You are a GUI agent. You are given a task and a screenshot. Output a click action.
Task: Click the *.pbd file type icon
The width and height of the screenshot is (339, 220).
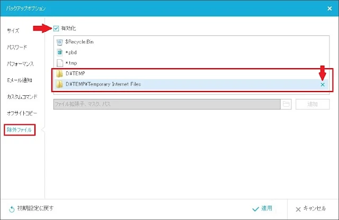[59, 52]
